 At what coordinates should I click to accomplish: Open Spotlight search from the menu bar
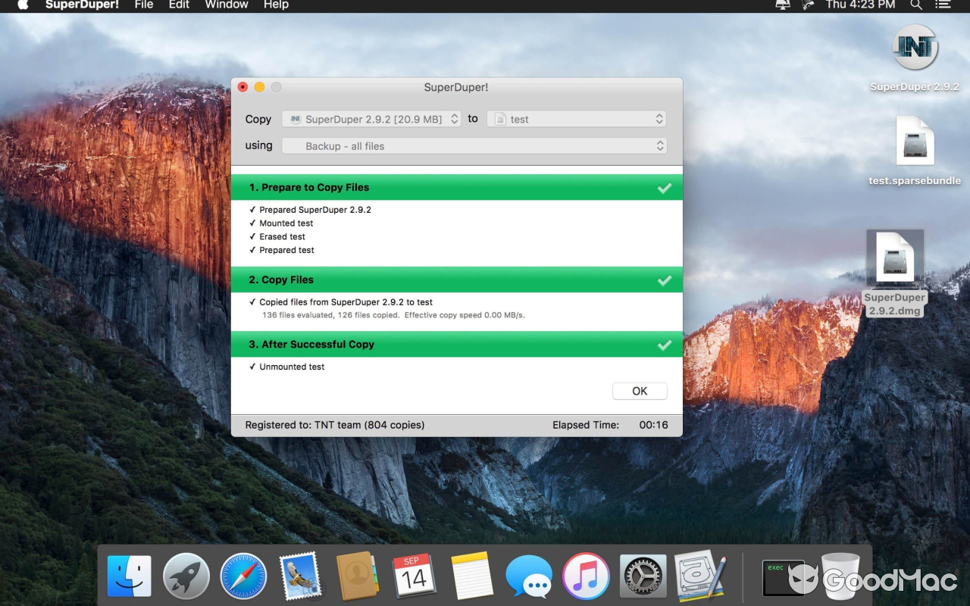916,5
